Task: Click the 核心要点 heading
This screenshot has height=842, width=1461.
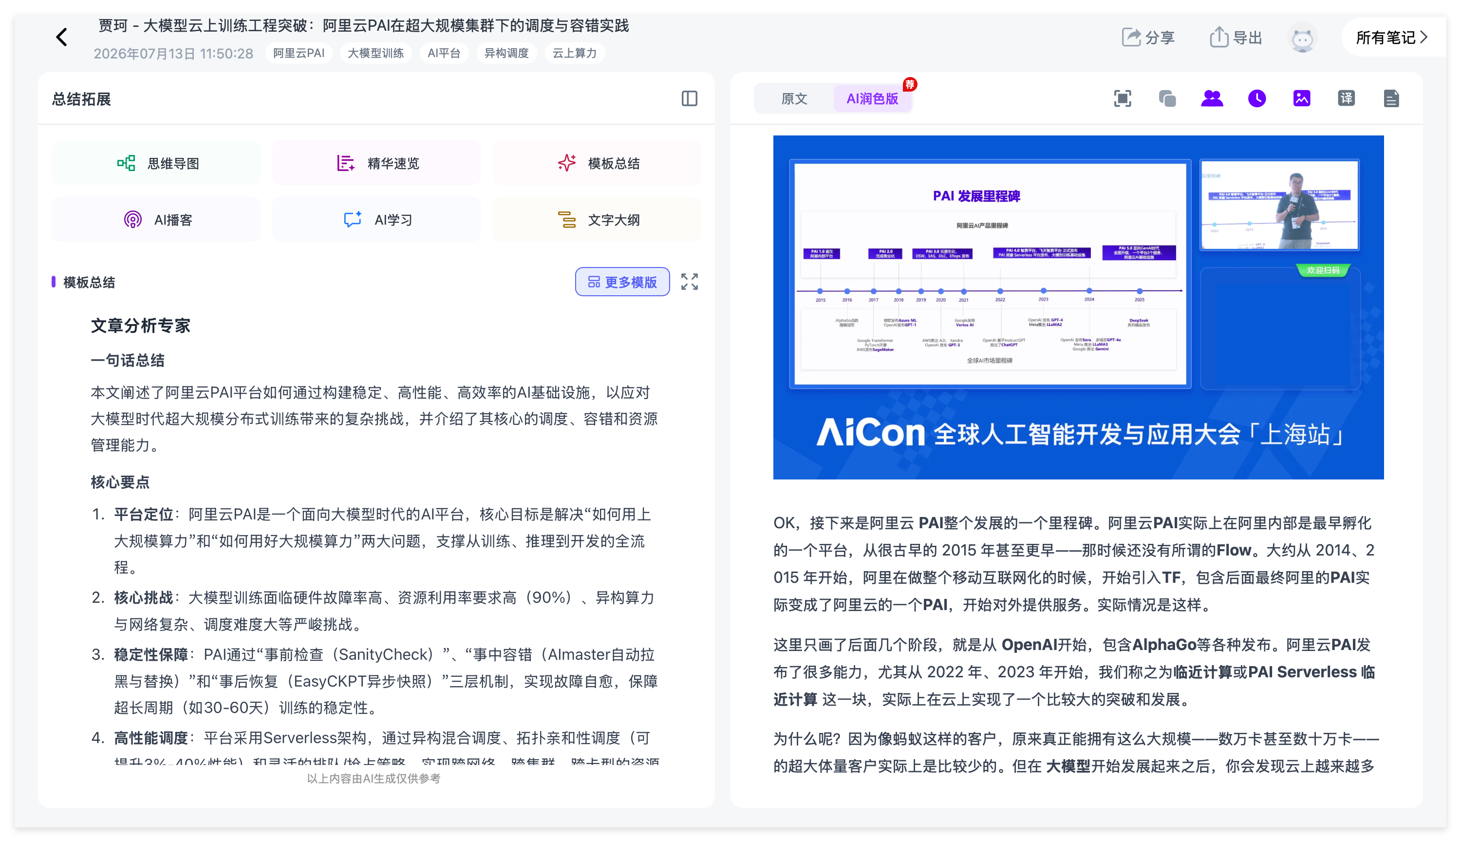Action: (x=120, y=482)
